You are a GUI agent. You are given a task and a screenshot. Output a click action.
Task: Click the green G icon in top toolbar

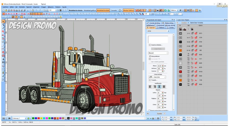point(169,10)
